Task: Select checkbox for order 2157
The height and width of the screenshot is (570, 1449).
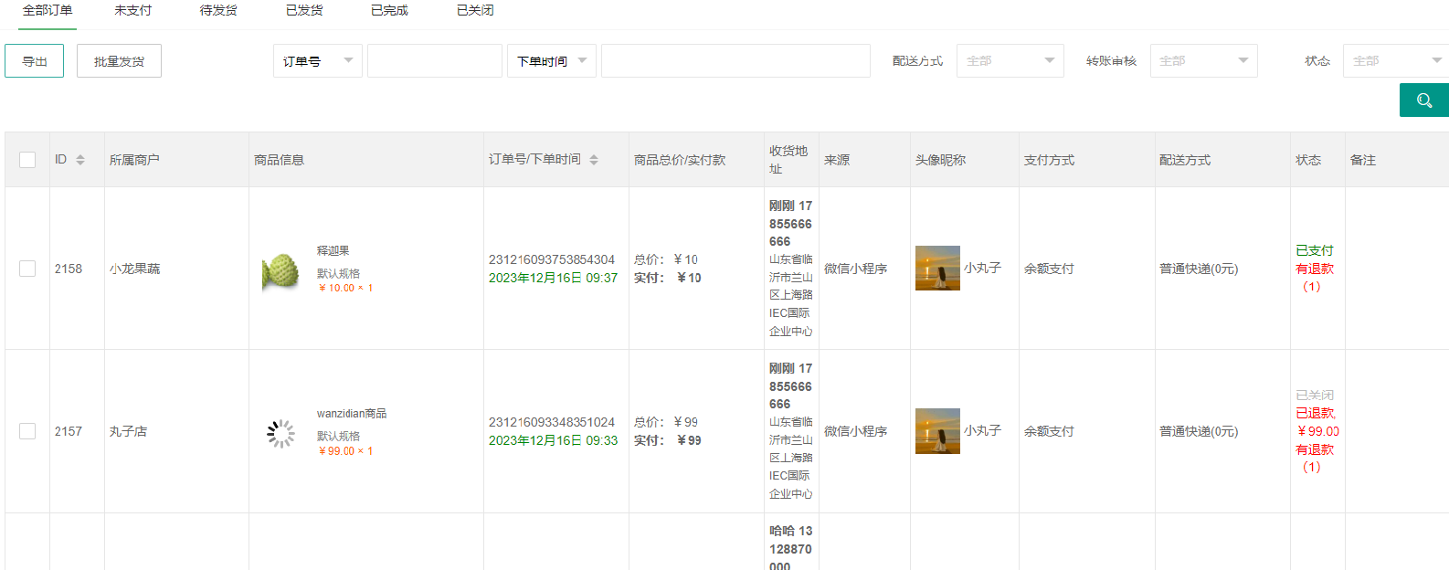Action: 27,431
